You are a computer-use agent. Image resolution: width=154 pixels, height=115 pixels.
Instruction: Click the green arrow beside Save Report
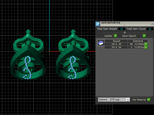tap(144, 36)
